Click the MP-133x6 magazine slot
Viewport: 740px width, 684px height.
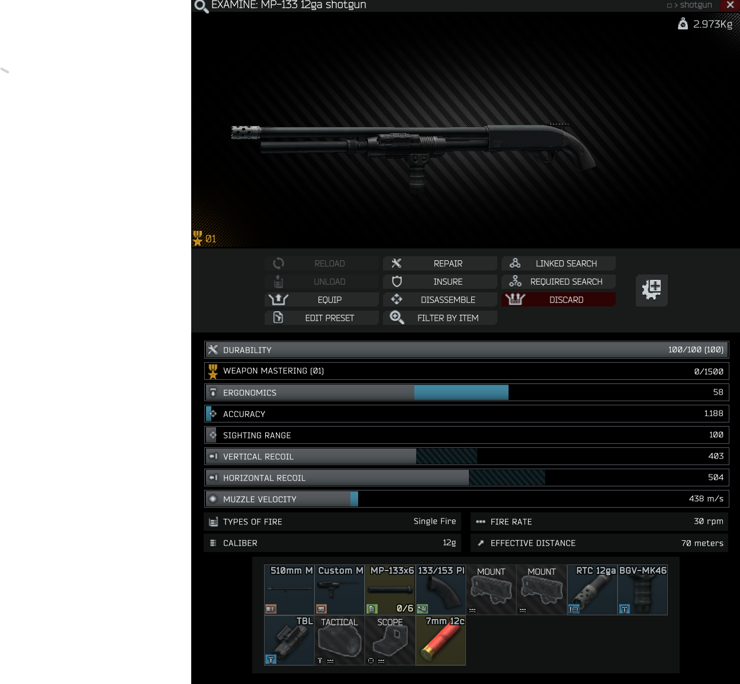coord(390,590)
